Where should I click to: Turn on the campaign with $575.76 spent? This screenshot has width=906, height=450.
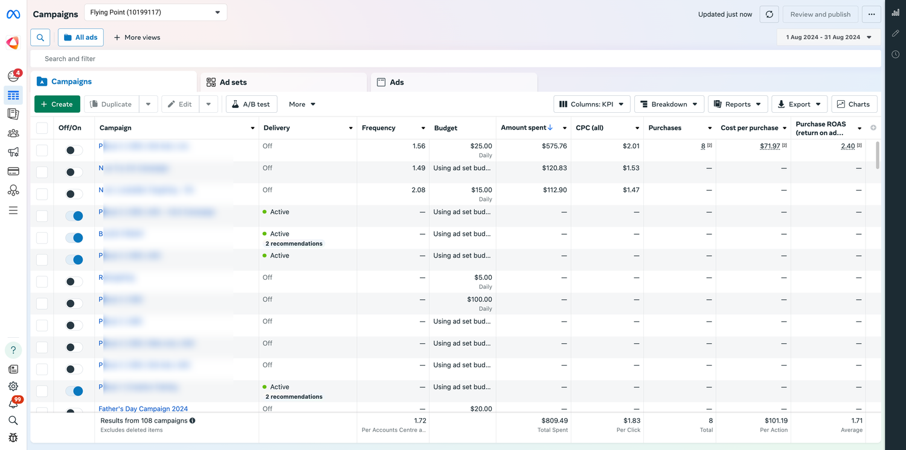74,150
